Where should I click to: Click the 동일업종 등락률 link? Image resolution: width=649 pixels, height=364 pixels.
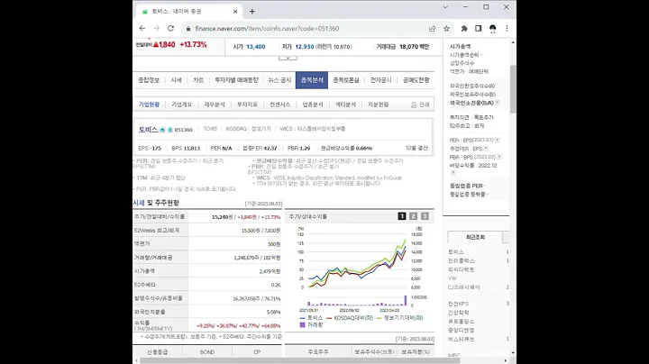click(x=468, y=195)
